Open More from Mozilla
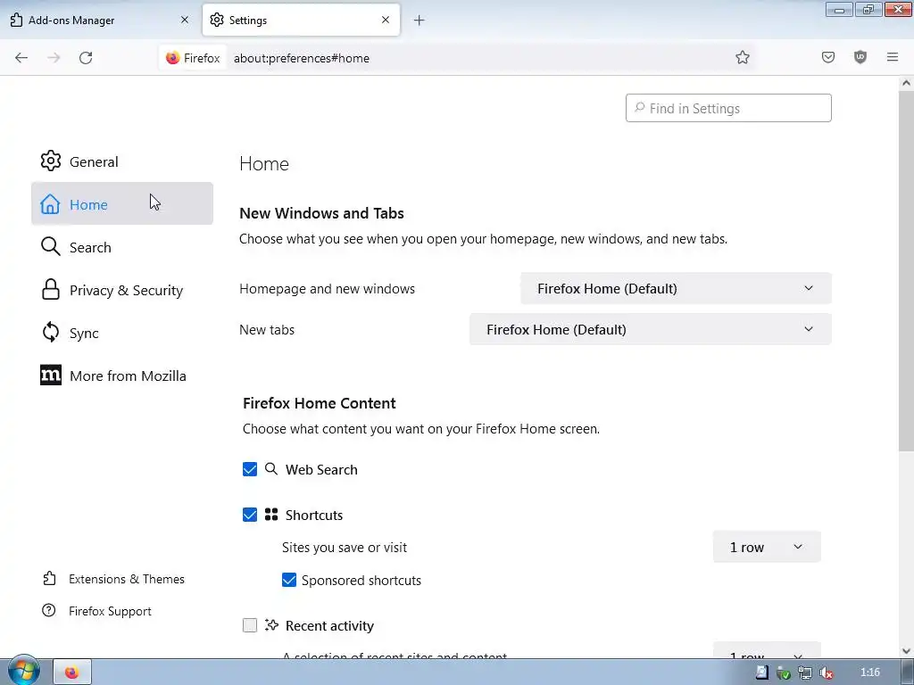Image resolution: width=914 pixels, height=685 pixels. pyautogui.click(x=121, y=376)
